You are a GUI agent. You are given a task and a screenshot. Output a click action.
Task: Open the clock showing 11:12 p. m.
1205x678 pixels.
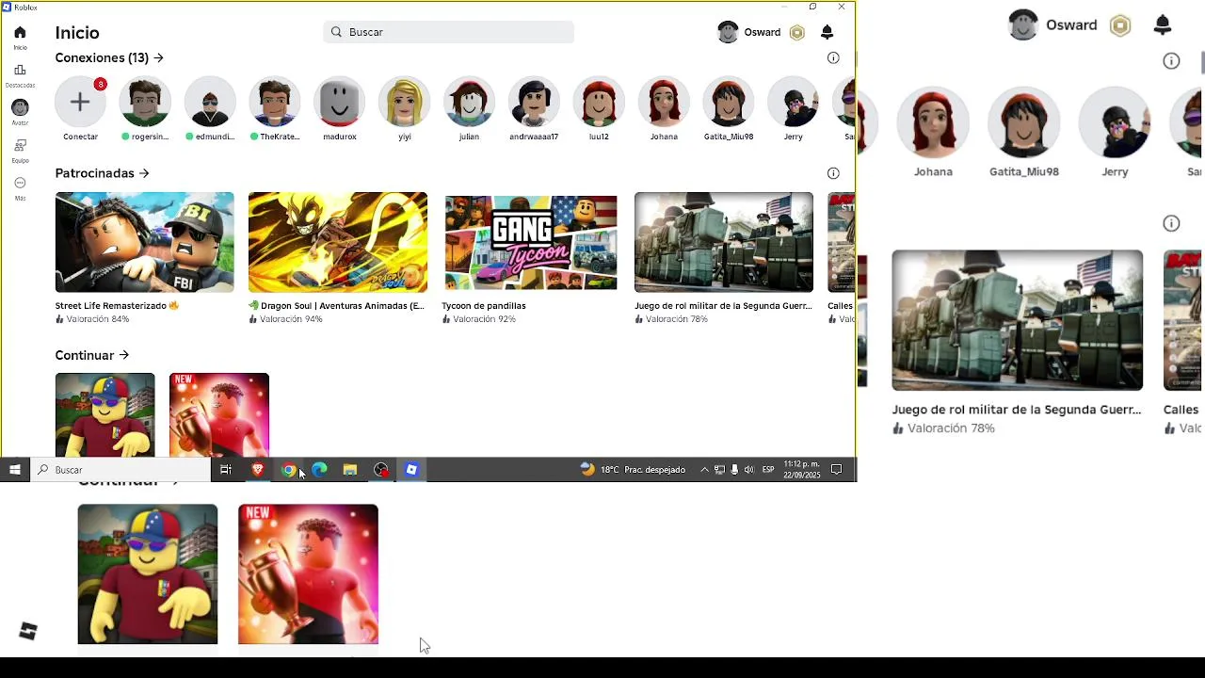801,469
